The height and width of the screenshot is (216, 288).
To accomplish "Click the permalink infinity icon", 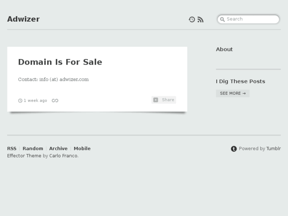I will (55, 101).
